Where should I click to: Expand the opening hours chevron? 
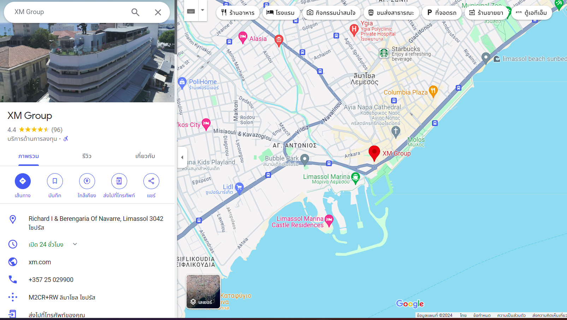tap(75, 244)
